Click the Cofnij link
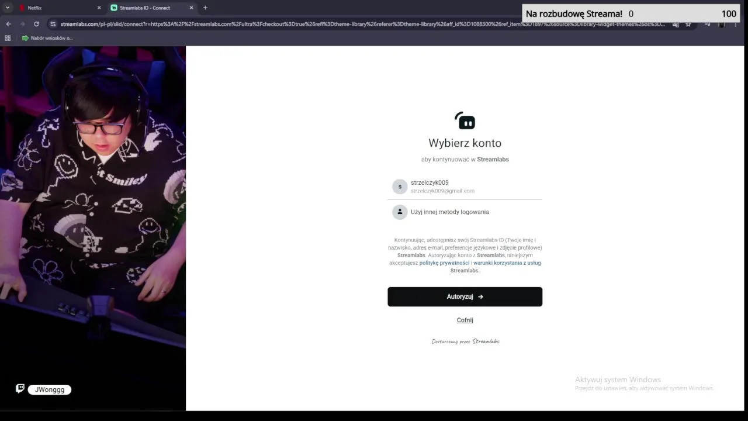Screen dimensions: 748x421 click(465, 320)
